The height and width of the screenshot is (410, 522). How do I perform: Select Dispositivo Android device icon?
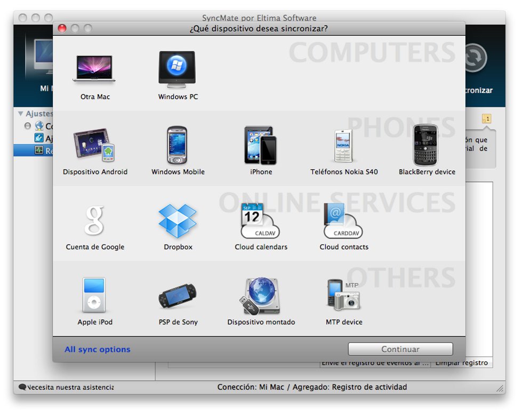(x=94, y=145)
